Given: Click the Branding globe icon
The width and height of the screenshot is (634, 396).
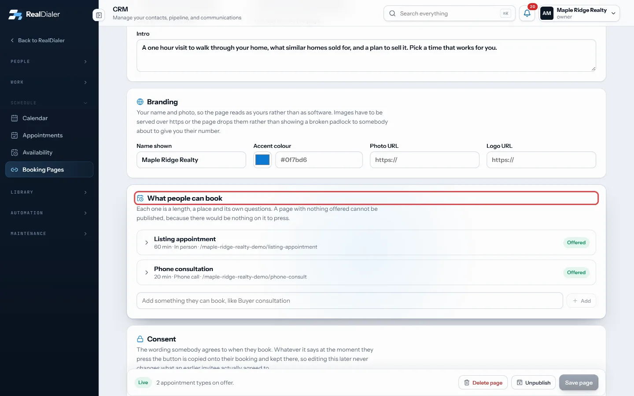Looking at the screenshot, I should point(140,102).
